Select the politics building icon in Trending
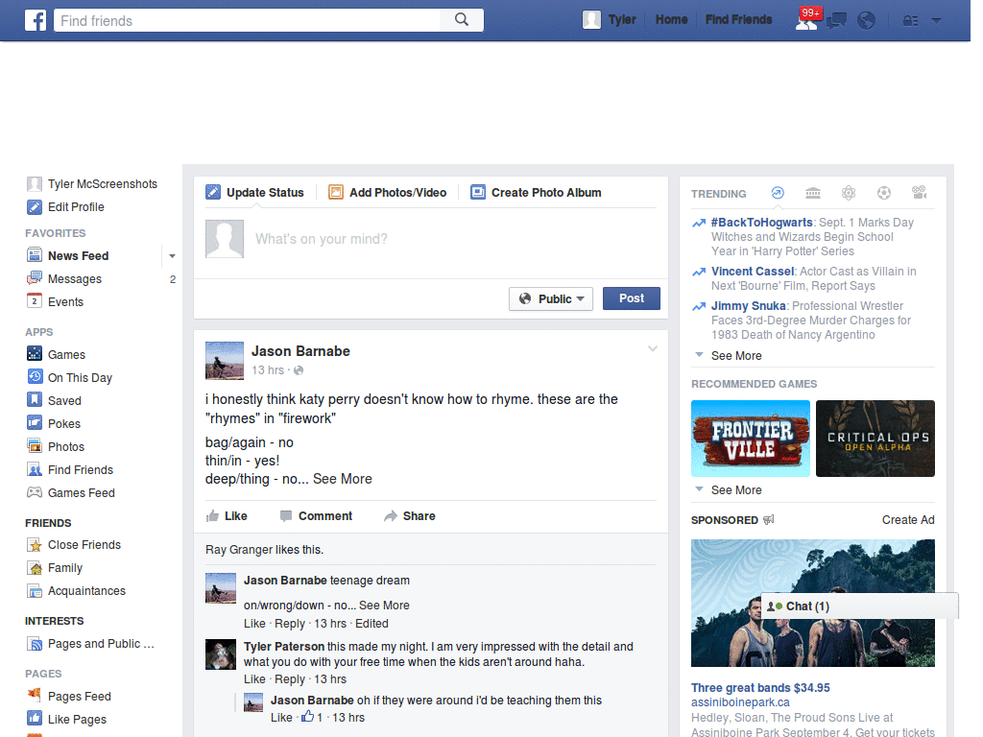Screen dimensions: 983x737 pyautogui.click(x=813, y=193)
